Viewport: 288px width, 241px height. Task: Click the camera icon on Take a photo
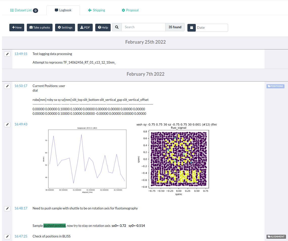point(31,27)
